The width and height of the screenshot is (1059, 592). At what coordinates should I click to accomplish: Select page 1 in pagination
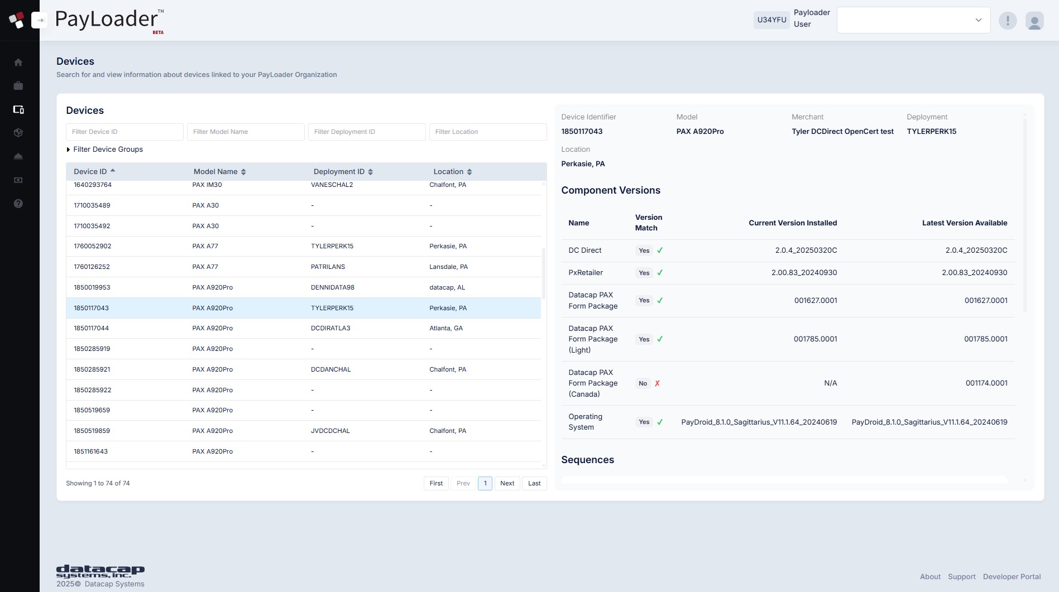point(485,483)
